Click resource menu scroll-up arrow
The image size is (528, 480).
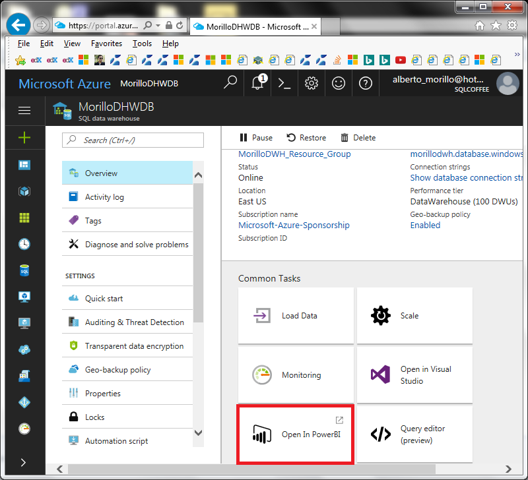pyautogui.click(x=199, y=175)
